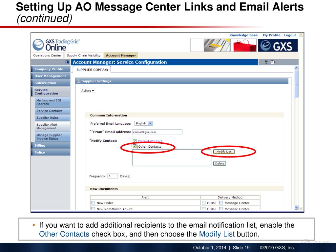Open Policy menu item
Image resolution: width=336 pixels, height=252 pixels.
(51, 152)
